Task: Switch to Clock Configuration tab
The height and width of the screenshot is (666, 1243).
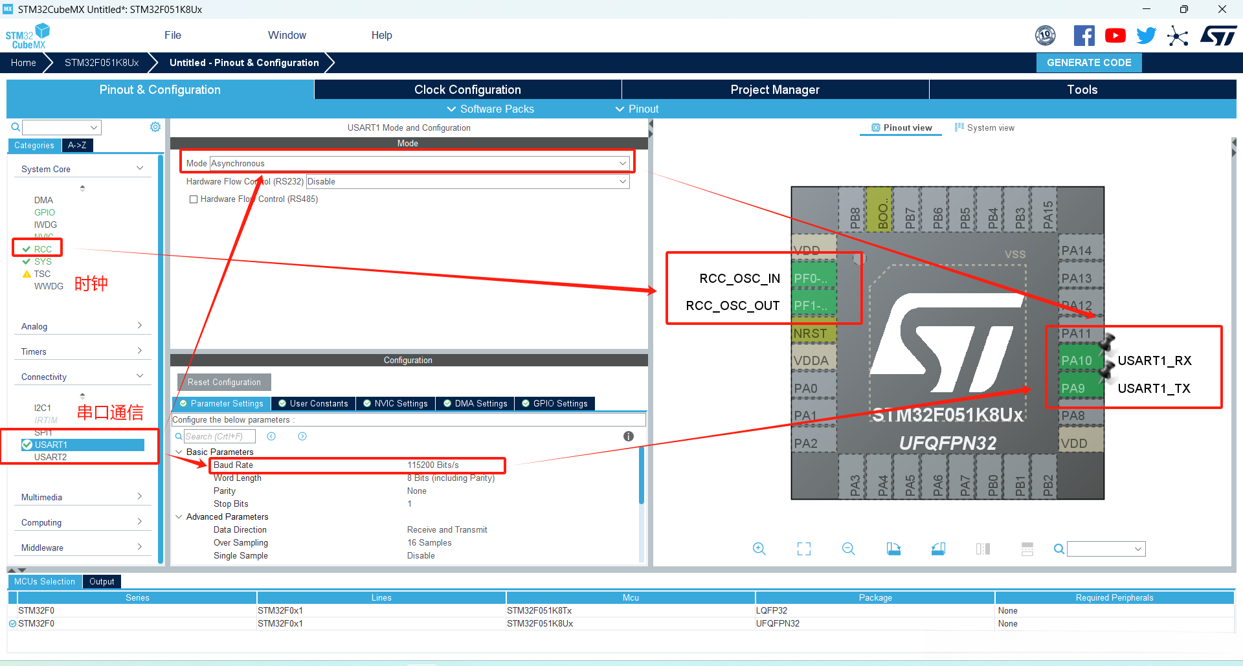Action: pos(467,89)
